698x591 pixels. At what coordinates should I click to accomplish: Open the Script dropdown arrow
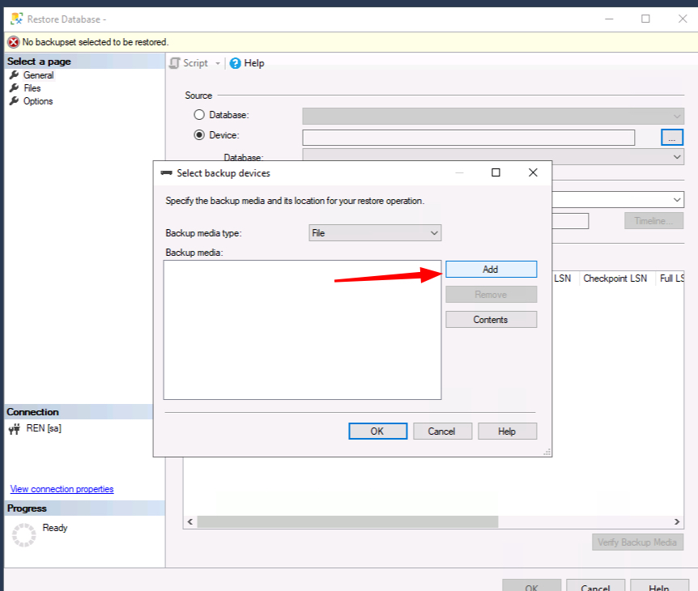[x=218, y=63]
